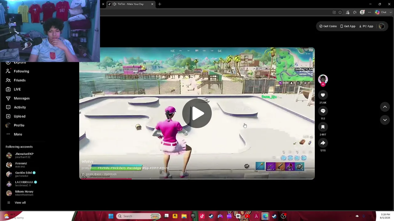Open the Following feed in the sidebar

pos(18,71)
